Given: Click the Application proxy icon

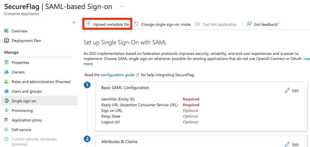Looking at the screenshot, I should click(6, 120).
